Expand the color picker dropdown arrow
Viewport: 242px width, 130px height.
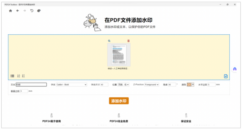(x=193, y=84)
